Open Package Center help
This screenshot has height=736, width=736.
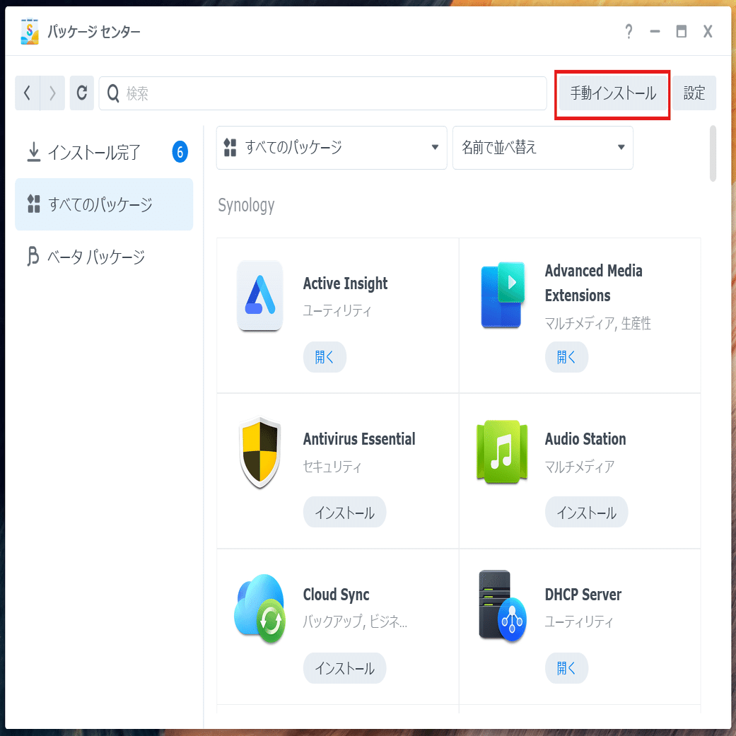tap(629, 31)
